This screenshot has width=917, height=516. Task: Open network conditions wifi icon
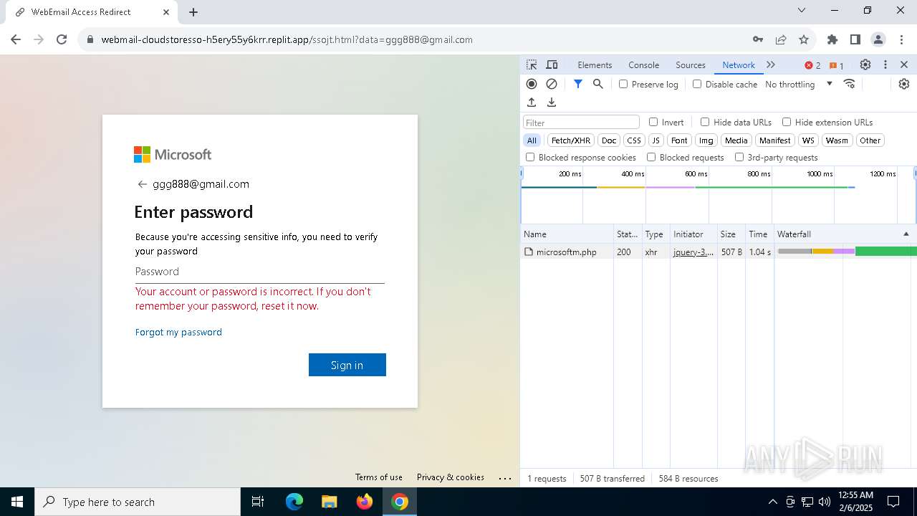850,84
